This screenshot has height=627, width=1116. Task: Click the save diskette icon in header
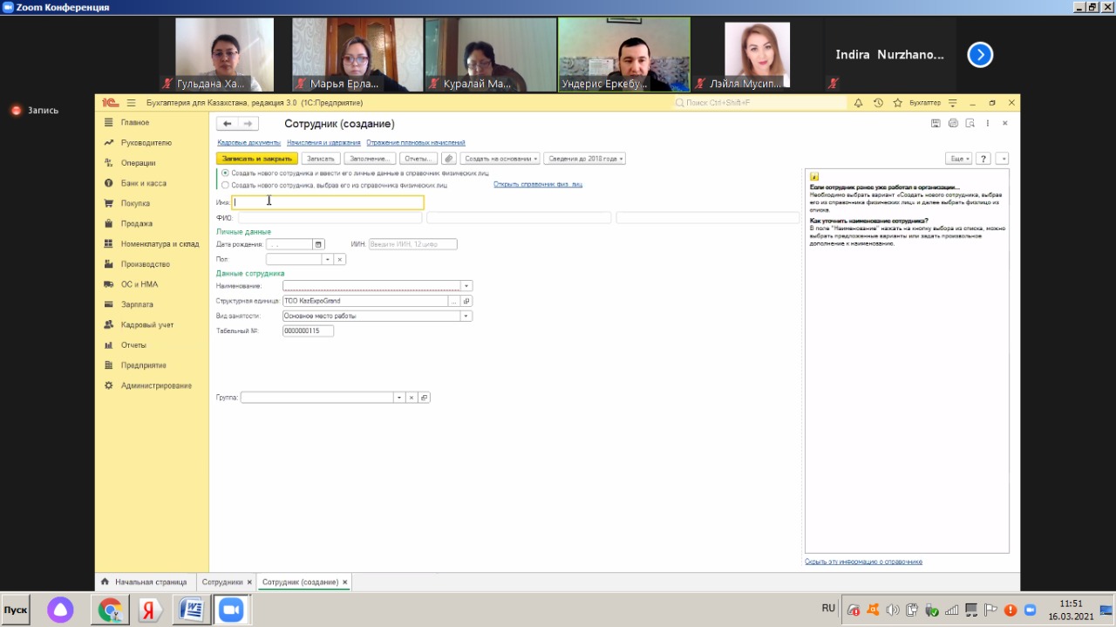(936, 124)
